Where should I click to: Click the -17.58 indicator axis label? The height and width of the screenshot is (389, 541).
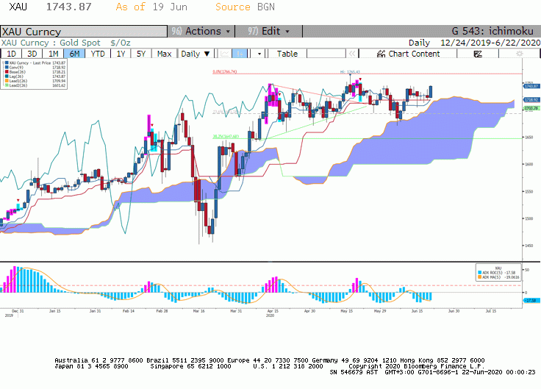click(531, 301)
